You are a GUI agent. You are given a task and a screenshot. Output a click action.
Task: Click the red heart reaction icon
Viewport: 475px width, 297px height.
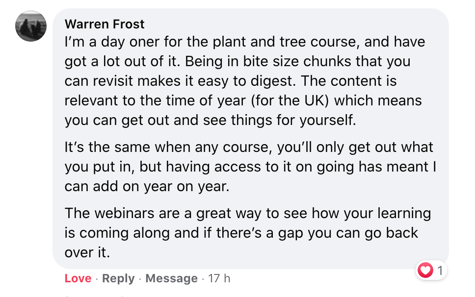click(425, 270)
